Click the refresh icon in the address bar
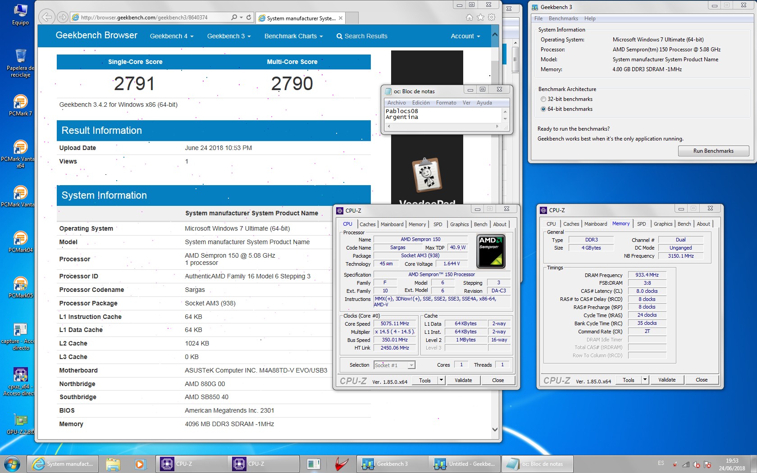 (x=249, y=17)
